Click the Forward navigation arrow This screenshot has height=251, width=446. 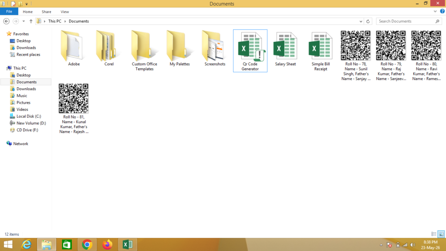click(x=16, y=21)
